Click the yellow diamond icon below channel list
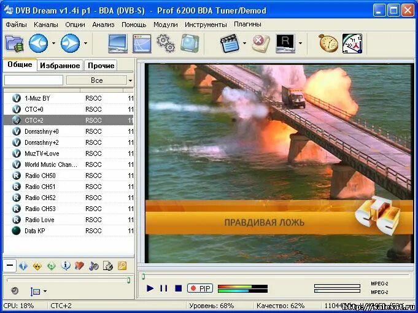Screen dimensions: 418x313 coord(37,266)
